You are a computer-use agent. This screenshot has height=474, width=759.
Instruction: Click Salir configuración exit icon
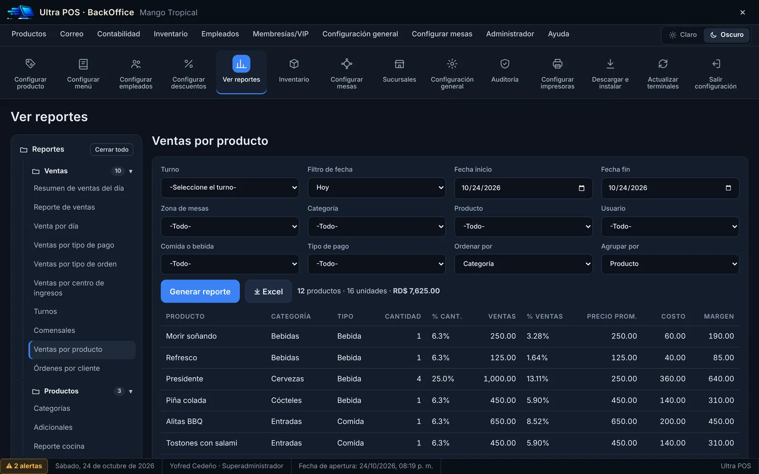[x=716, y=64]
